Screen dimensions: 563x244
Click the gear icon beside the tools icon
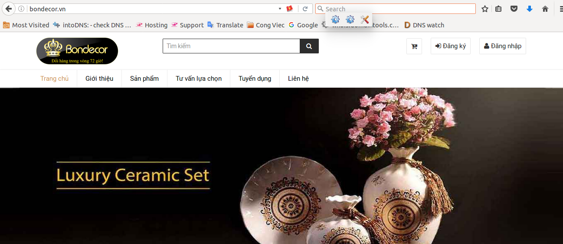[350, 19]
